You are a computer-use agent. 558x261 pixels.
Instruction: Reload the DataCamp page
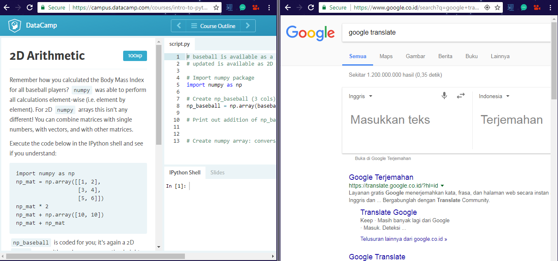[30, 7]
